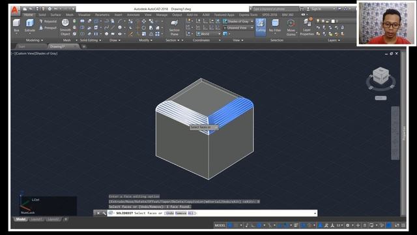Click the ViewCube
This screenshot has width=417, height=235.
point(381,76)
